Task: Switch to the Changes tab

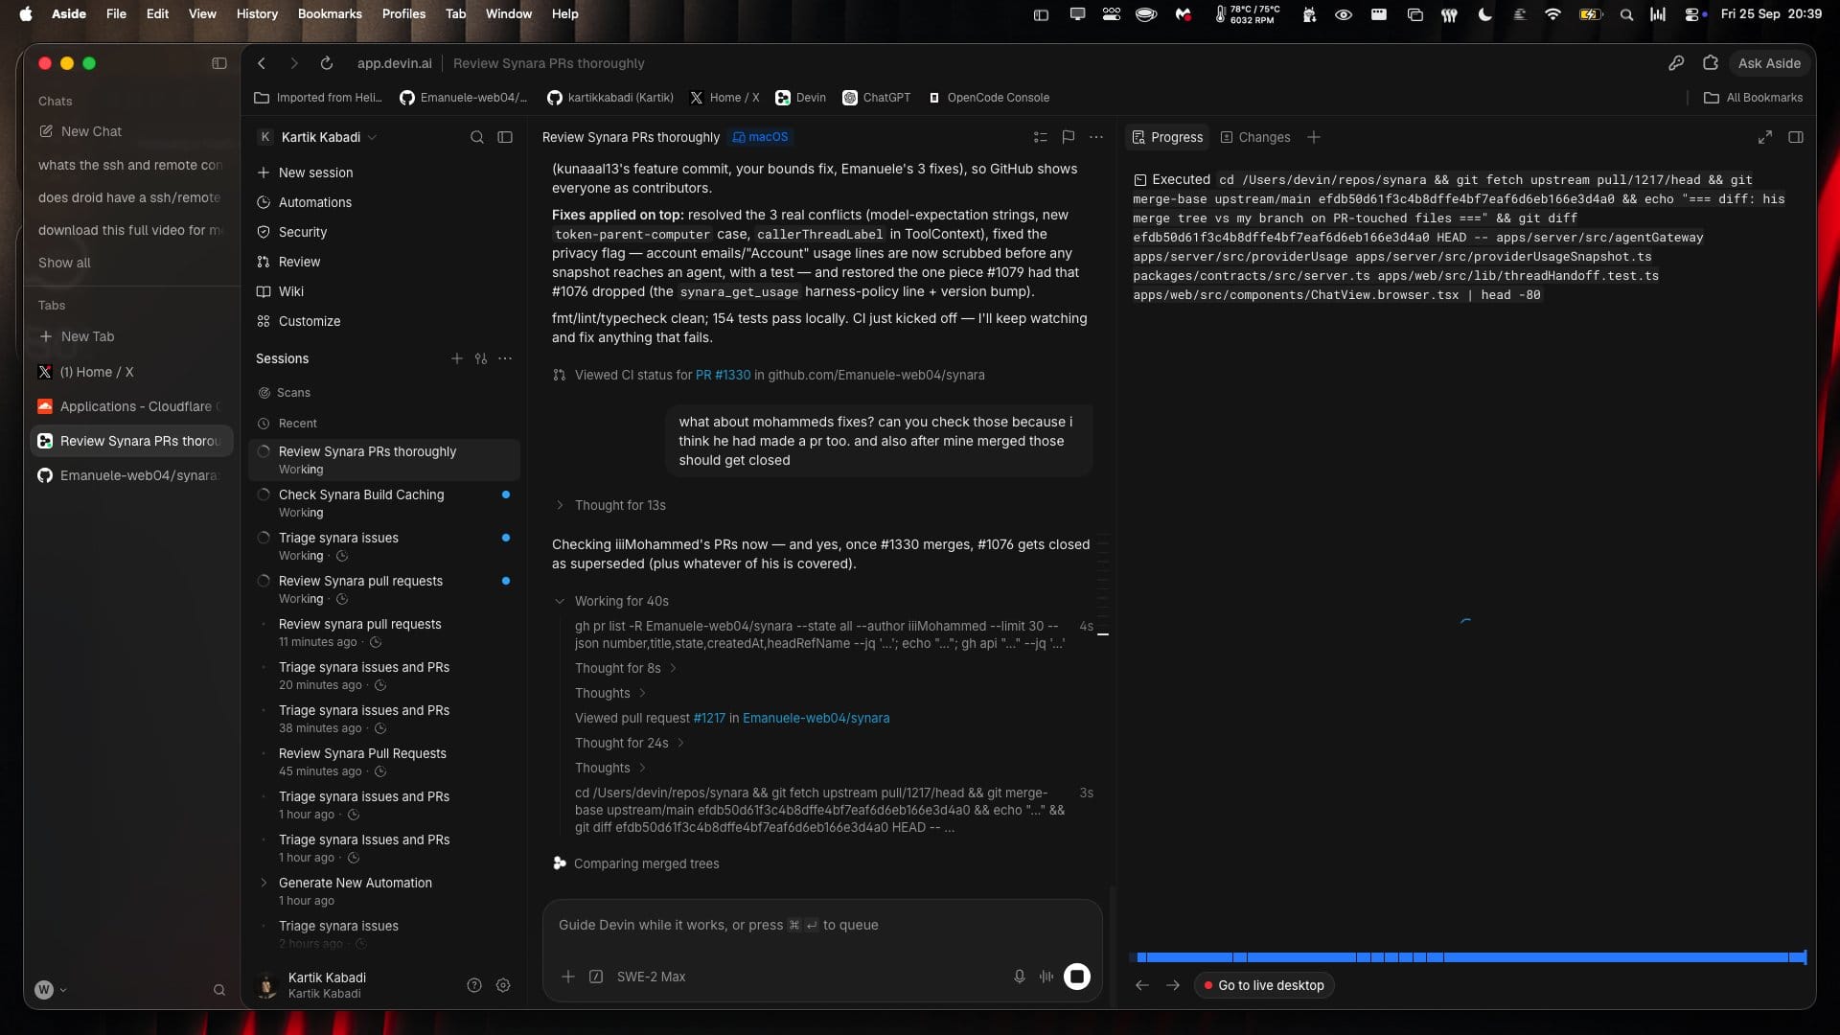Action: pos(1255,137)
